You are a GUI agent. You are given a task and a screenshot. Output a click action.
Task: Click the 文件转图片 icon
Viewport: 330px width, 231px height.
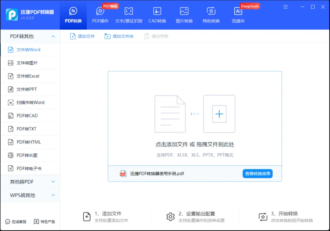[x=10, y=63]
